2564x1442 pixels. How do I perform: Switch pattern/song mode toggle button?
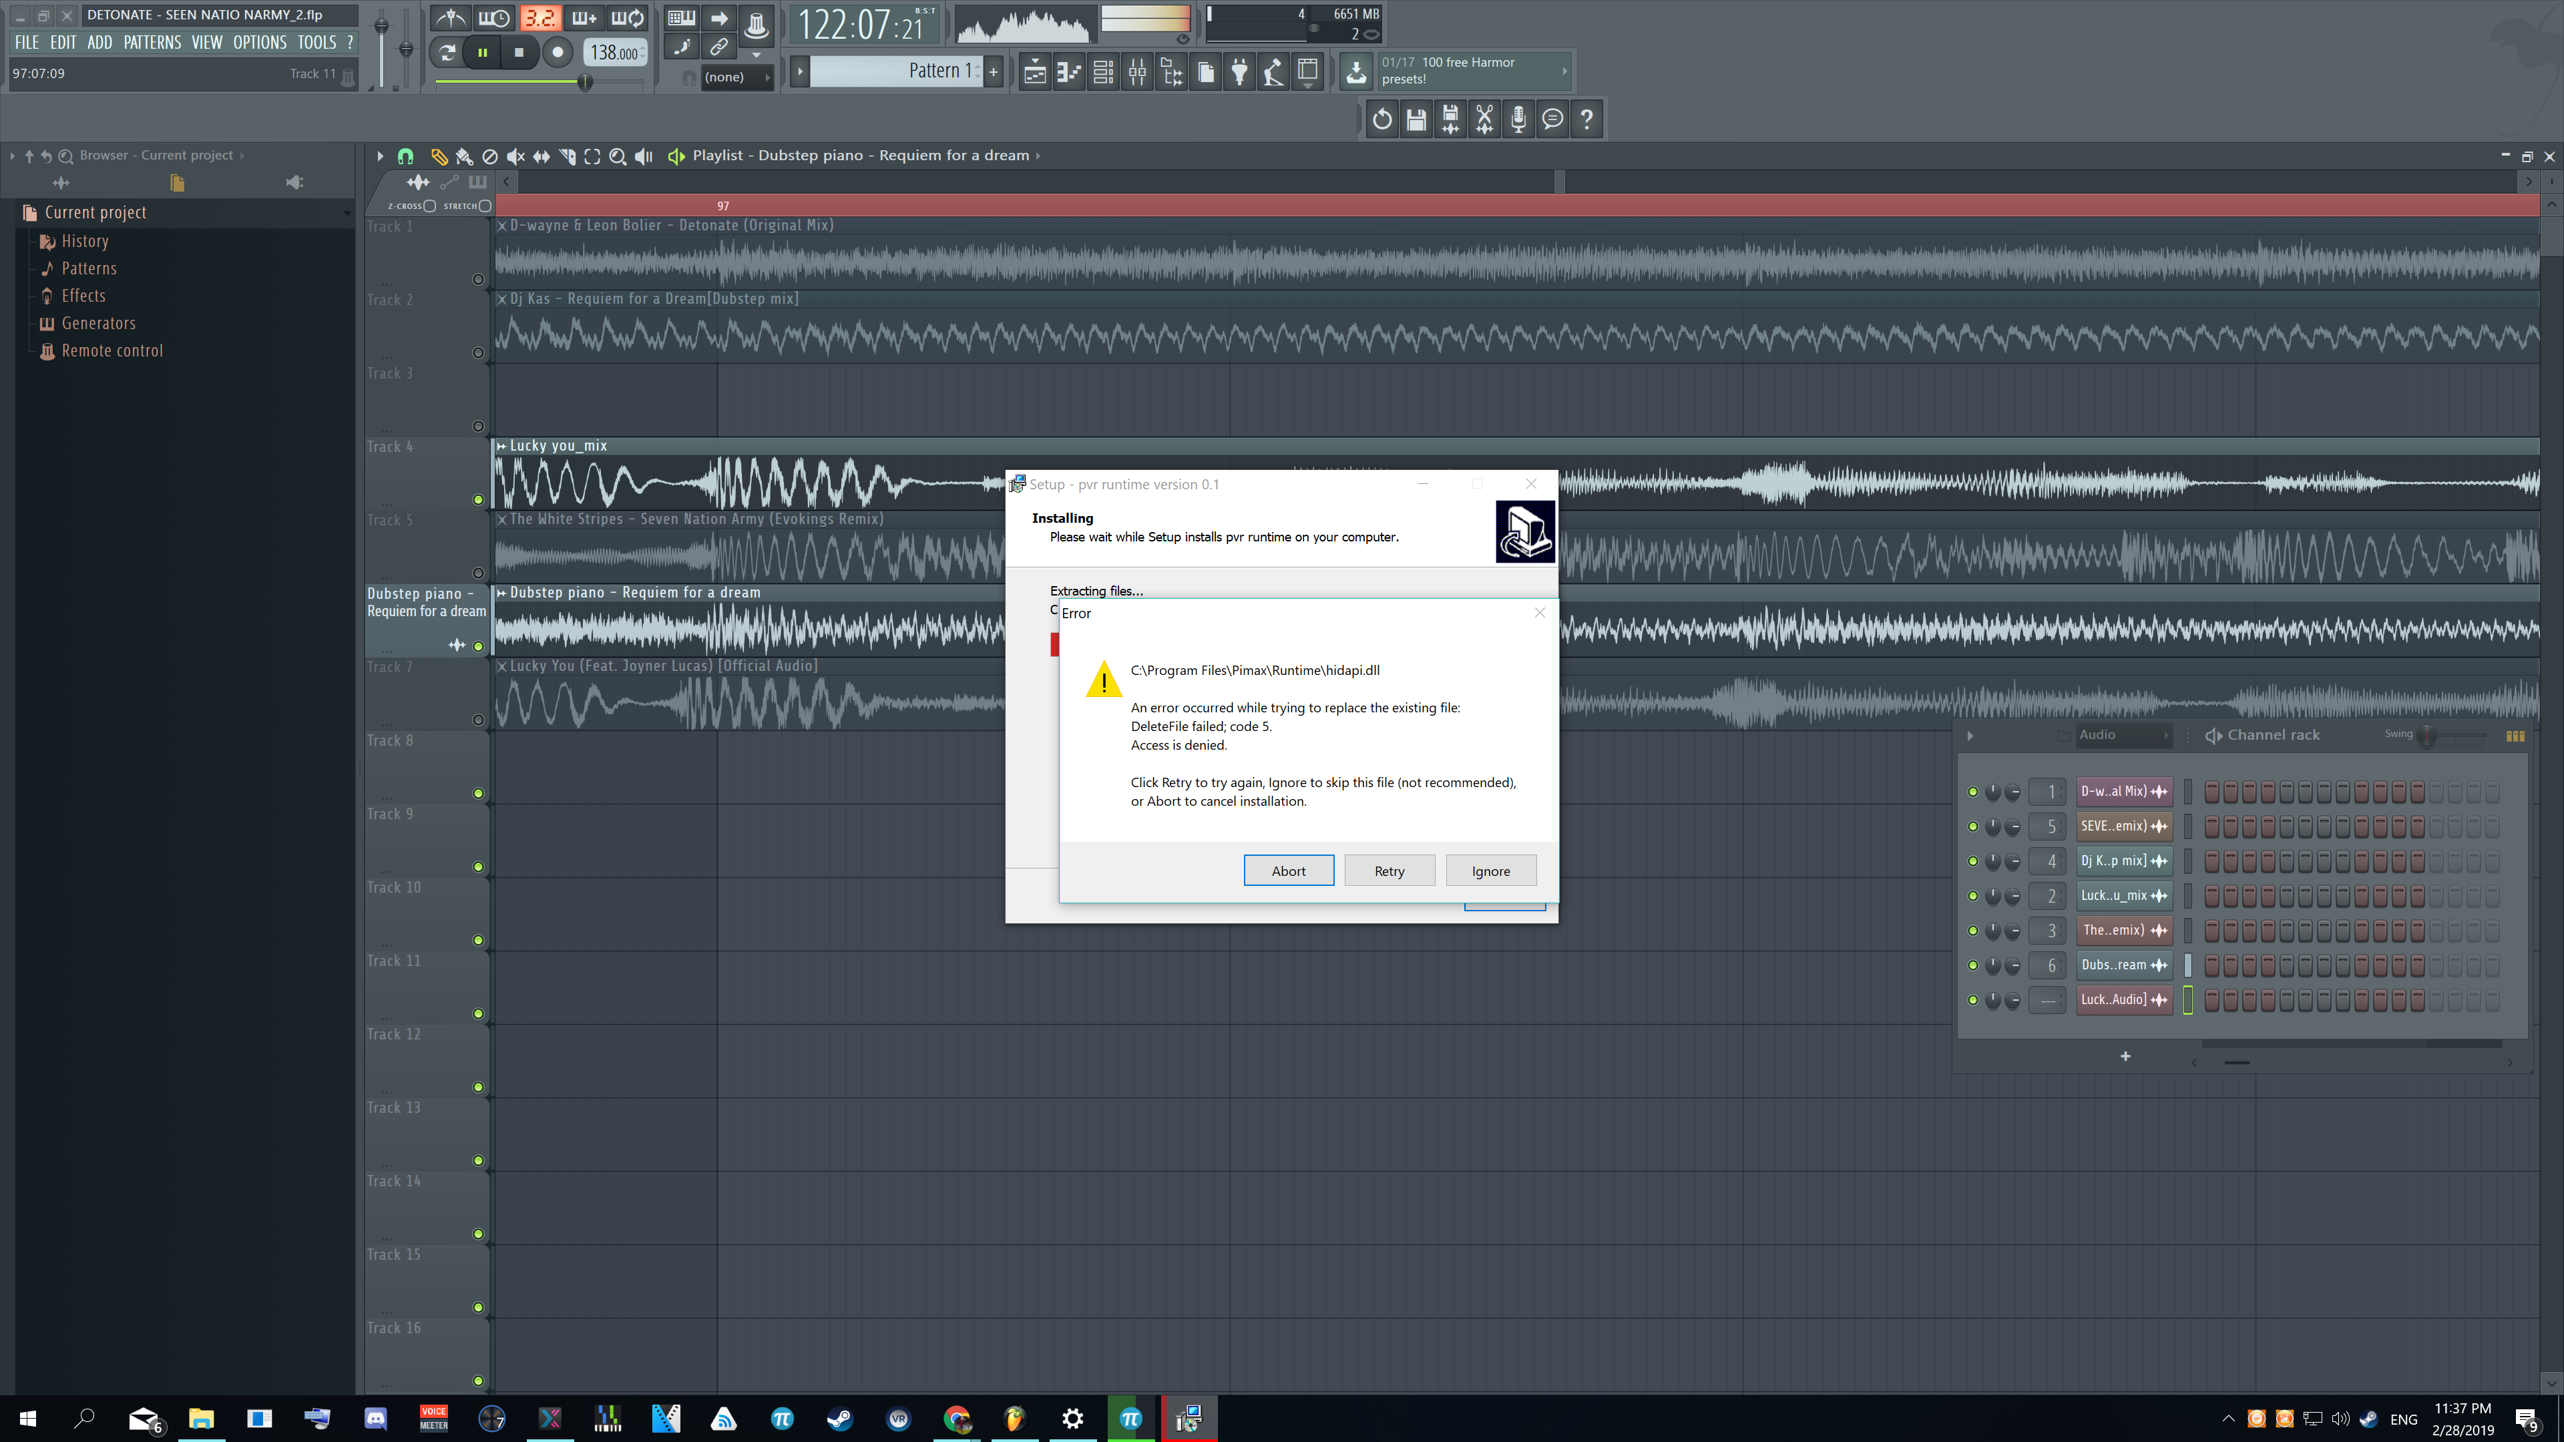447,53
